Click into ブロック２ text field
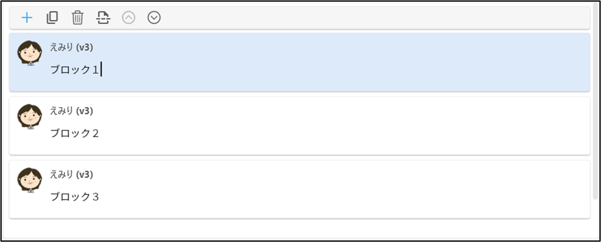The image size is (601, 242). (75, 133)
